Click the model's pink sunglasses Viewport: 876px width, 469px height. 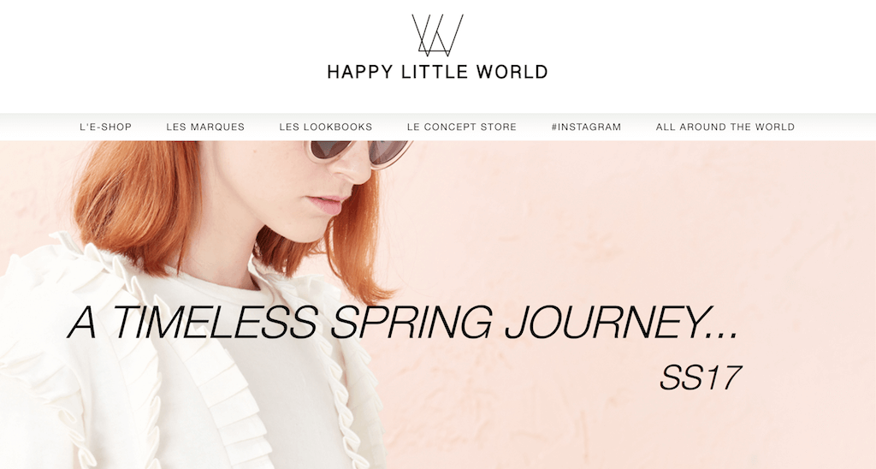tap(358, 152)
